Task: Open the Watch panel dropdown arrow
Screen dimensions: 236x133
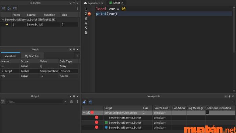Action: (70, 50)
